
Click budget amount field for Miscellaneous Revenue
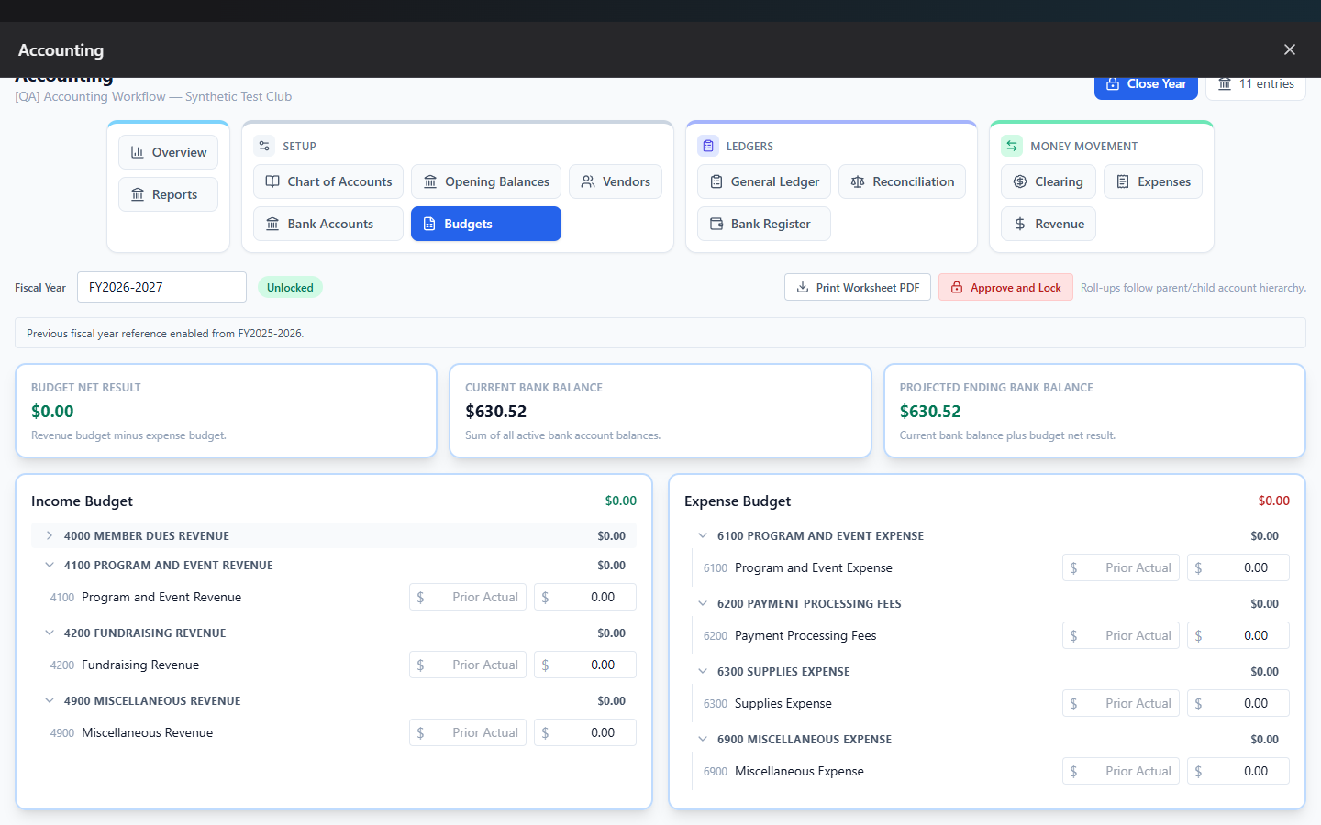pyautogui.click(x=585, y=732)
